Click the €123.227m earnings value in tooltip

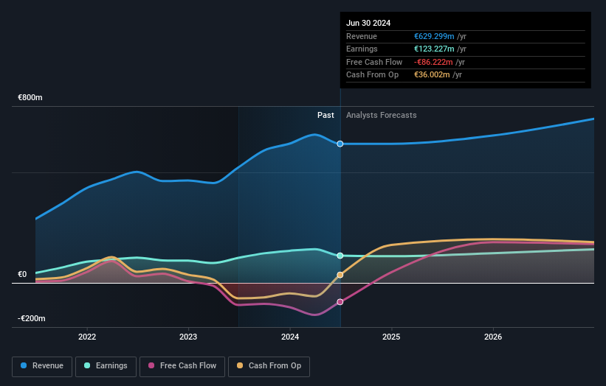(434, 49)
